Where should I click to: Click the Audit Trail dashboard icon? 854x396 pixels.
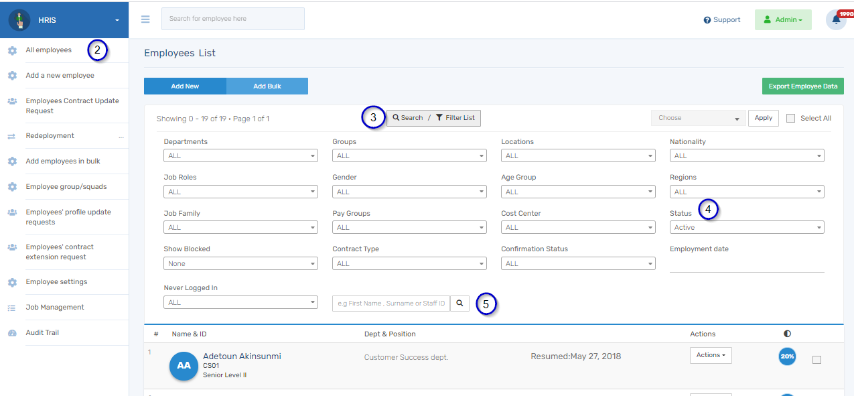[x=12, y=333]
